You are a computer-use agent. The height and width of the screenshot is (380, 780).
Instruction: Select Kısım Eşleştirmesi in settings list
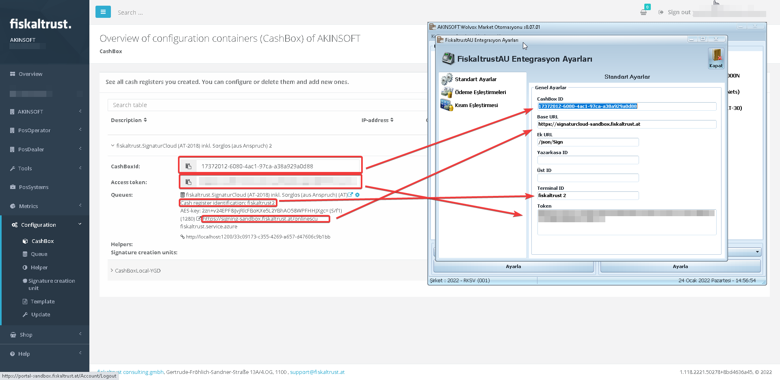pyautogui.click(x=476, y=105)
